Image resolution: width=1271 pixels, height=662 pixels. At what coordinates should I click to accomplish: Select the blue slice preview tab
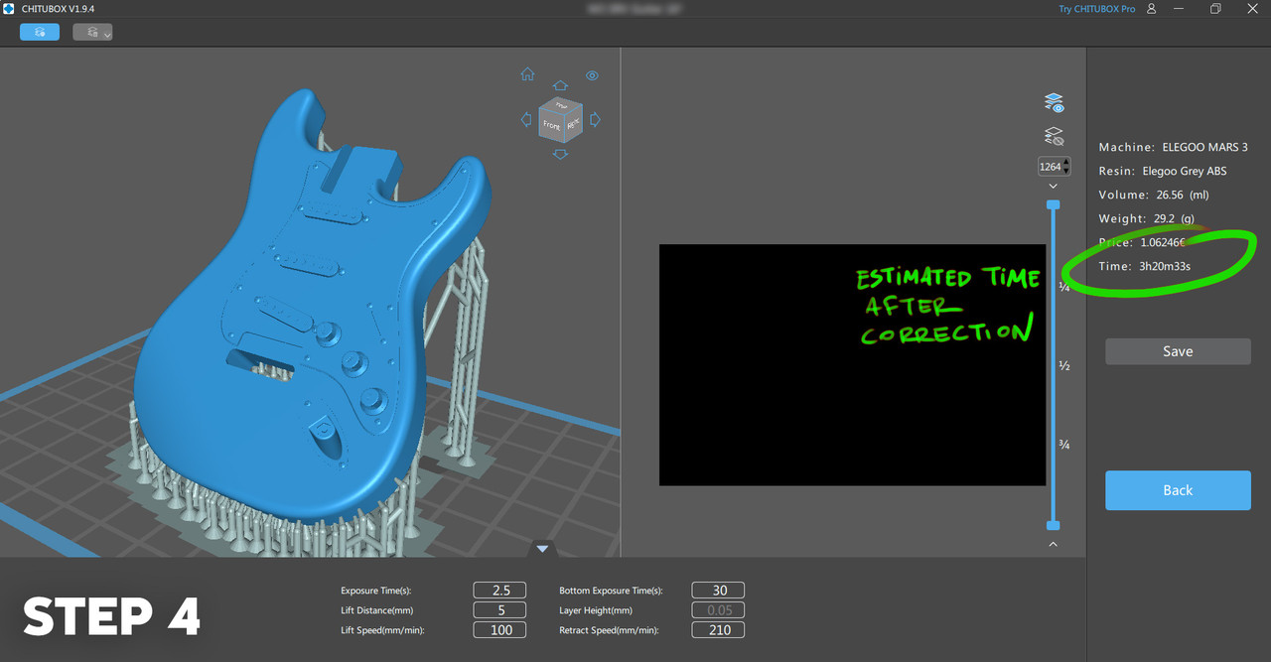coord(40,32)
